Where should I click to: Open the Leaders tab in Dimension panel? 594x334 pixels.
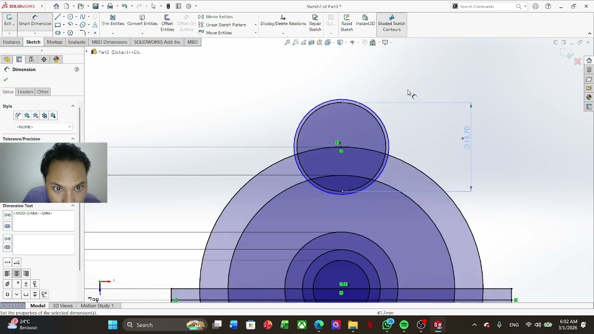26,92
